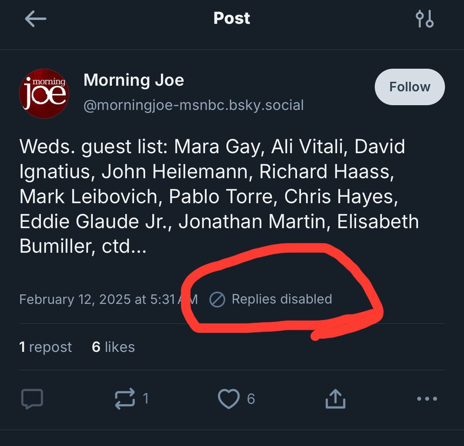This screenshot has width=464, height=446.
Task: View who reposted via 1 repost
Action: [45, 347]
